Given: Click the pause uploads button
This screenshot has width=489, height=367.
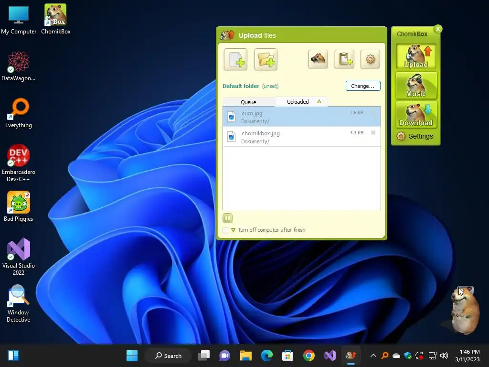Looking at the screenshot, I should (x=228, y=218).
